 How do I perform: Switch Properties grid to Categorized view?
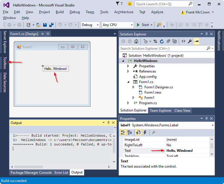tap(123, 133)
